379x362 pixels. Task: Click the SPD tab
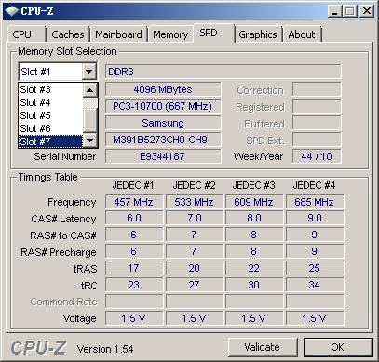(x=213, y=33)
